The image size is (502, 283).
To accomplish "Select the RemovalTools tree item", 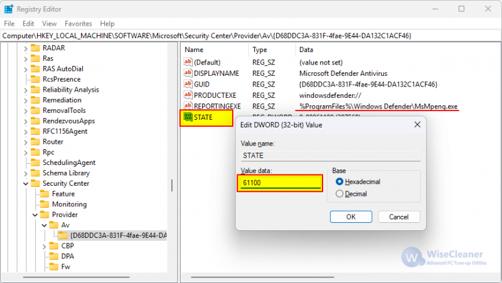I will (65, 110).
